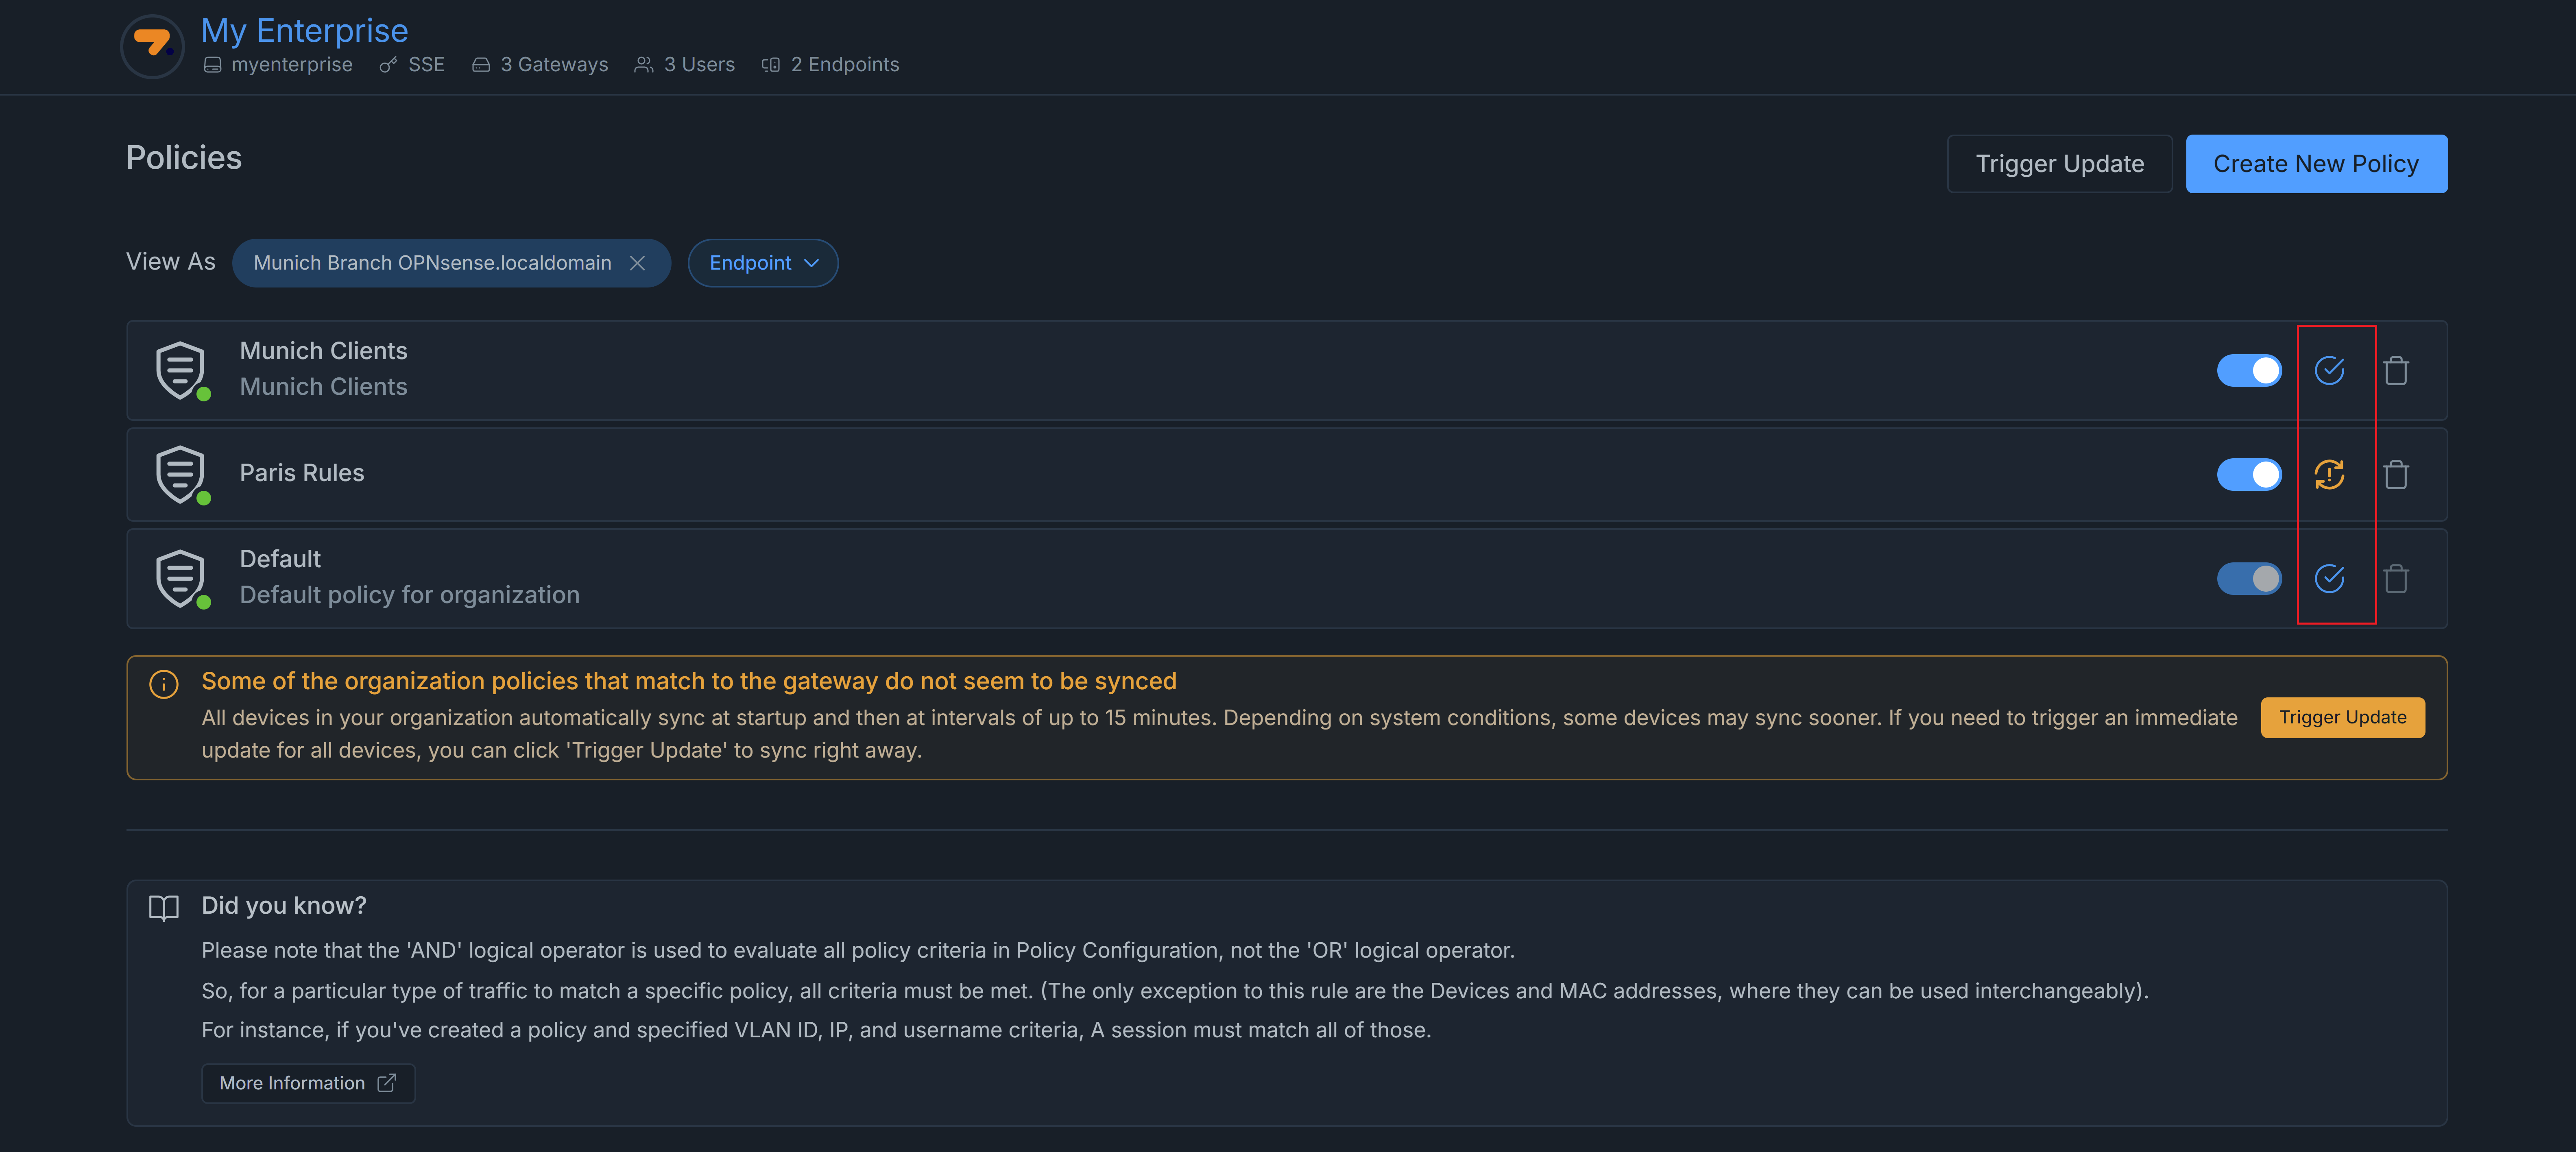Open the Endpoint view-as dropdown
Image resolution: width=2576 pixels, height=1152 pixels.
click(x=763, y=263)
